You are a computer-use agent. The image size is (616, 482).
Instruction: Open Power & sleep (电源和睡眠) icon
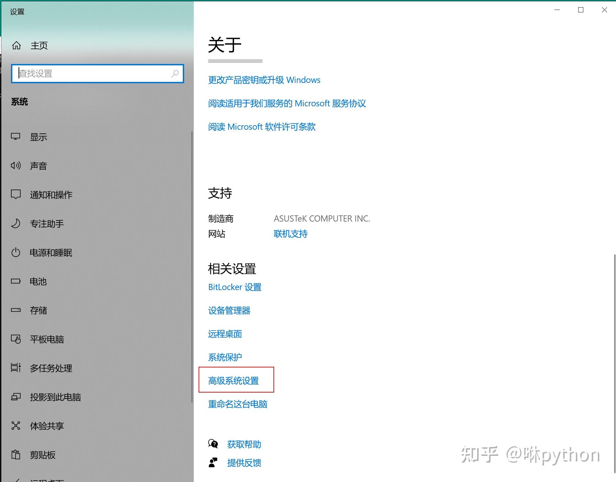tap(15, 253)
